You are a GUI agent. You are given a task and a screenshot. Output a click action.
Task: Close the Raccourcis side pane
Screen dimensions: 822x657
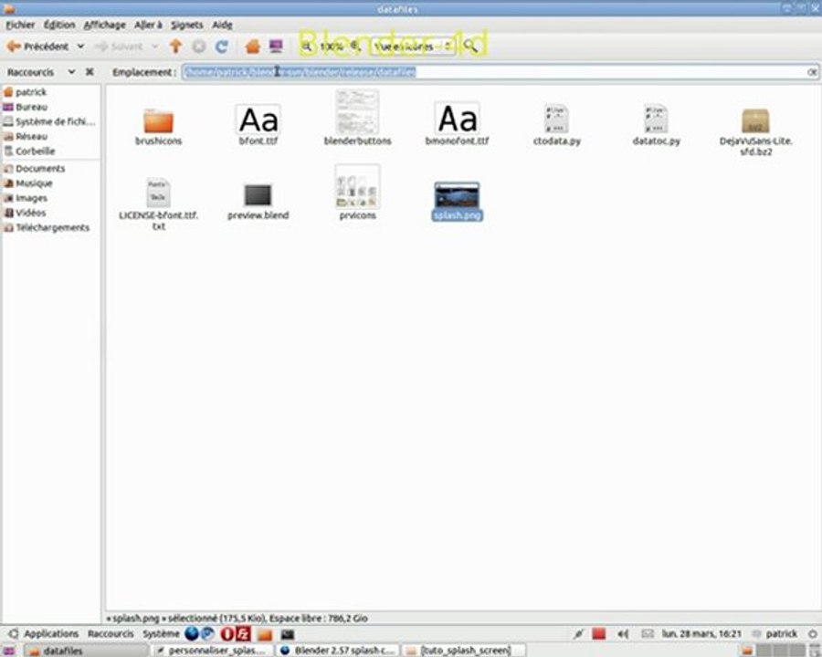(x=90, y=72)
